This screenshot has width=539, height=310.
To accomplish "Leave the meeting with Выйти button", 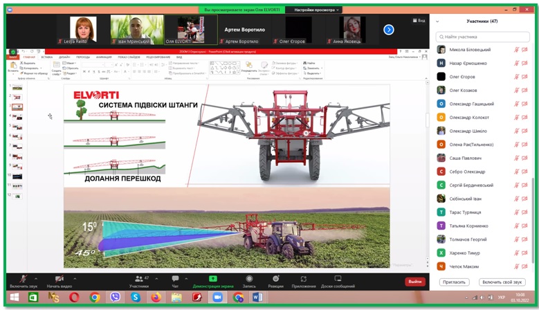I will point(415,282).
